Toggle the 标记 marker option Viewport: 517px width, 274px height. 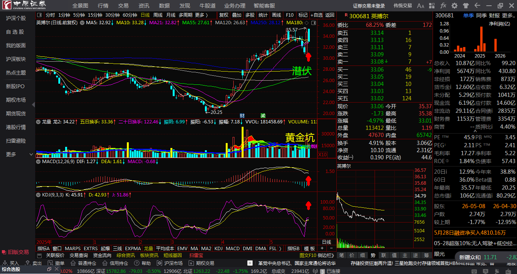(x=303, y=15)
